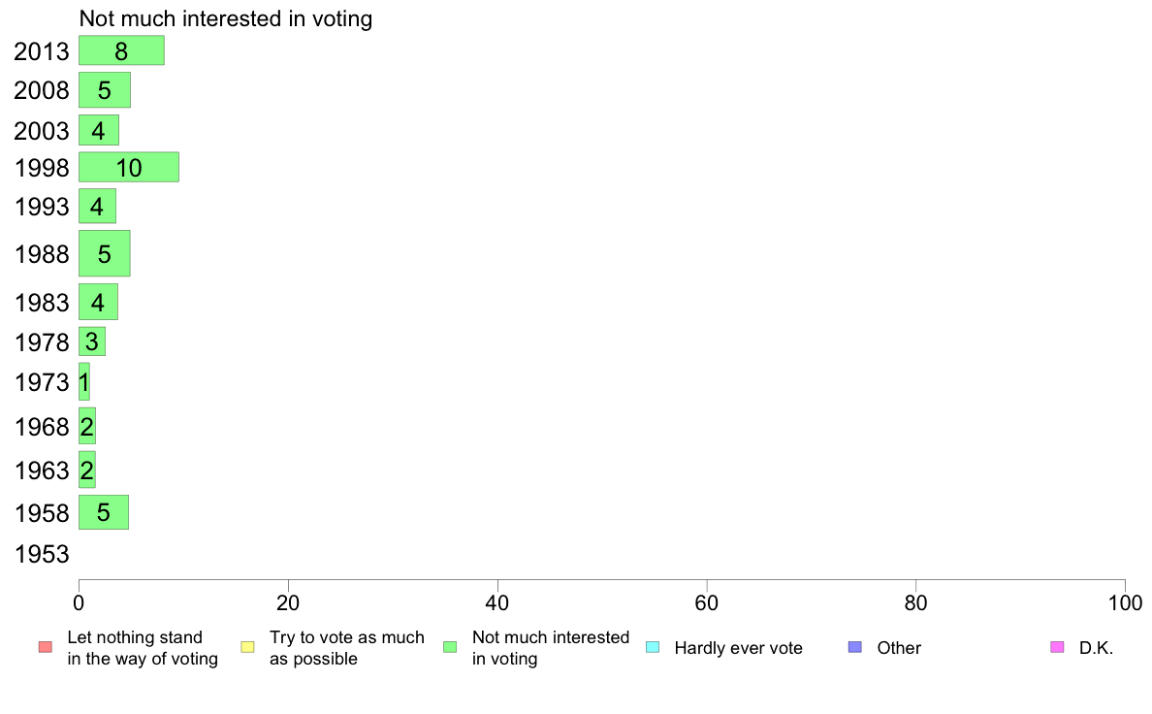Click the magenta 'D.K.' legend swatch

[1057, 647]
